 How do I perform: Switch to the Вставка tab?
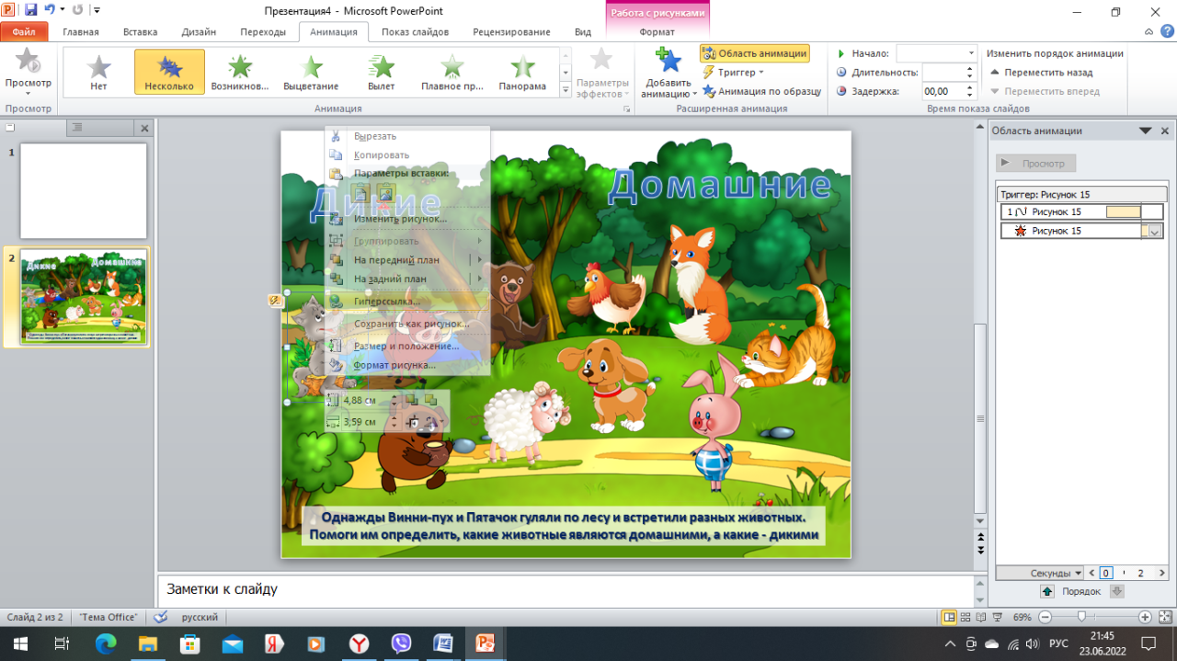[x=140, y=31]
